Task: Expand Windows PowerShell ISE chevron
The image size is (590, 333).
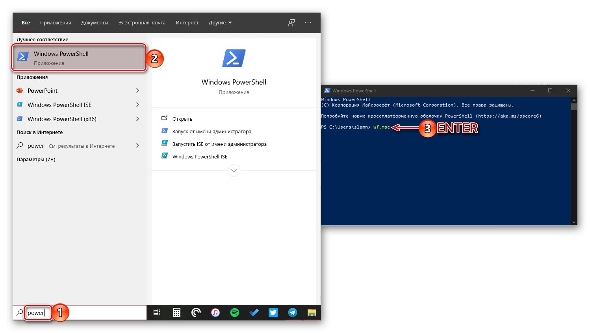Action: [137, 105]
